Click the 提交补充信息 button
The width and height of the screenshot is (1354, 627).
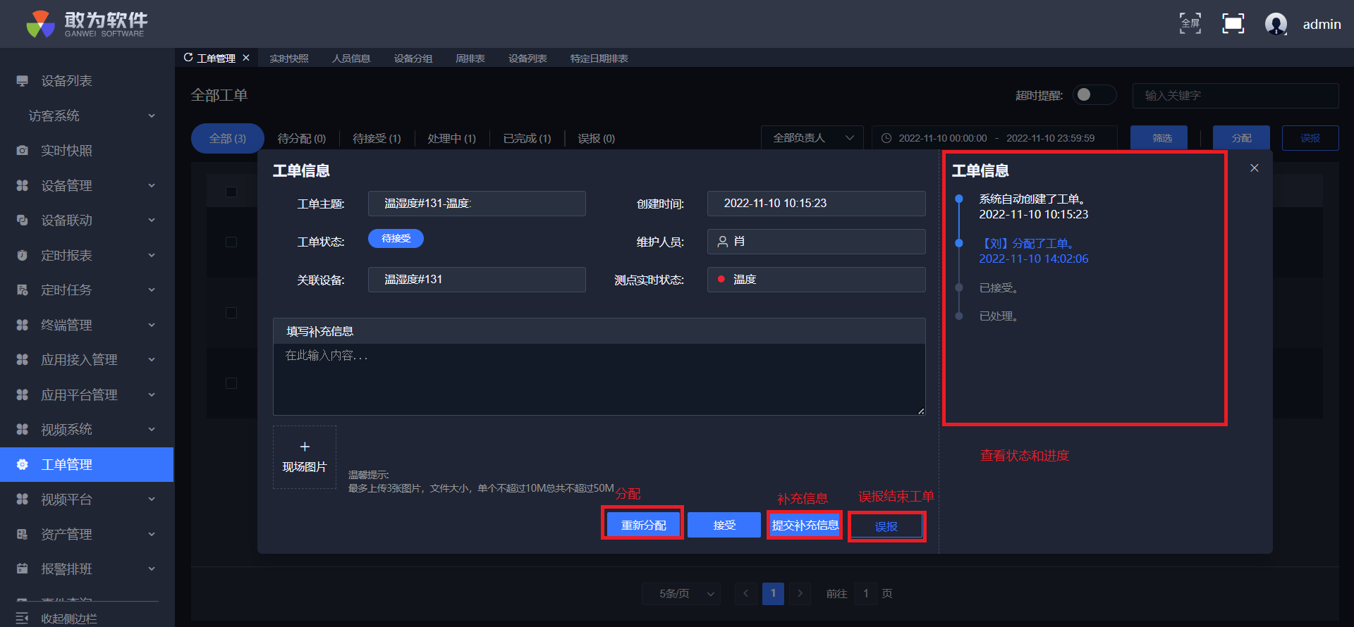[805, 525]
